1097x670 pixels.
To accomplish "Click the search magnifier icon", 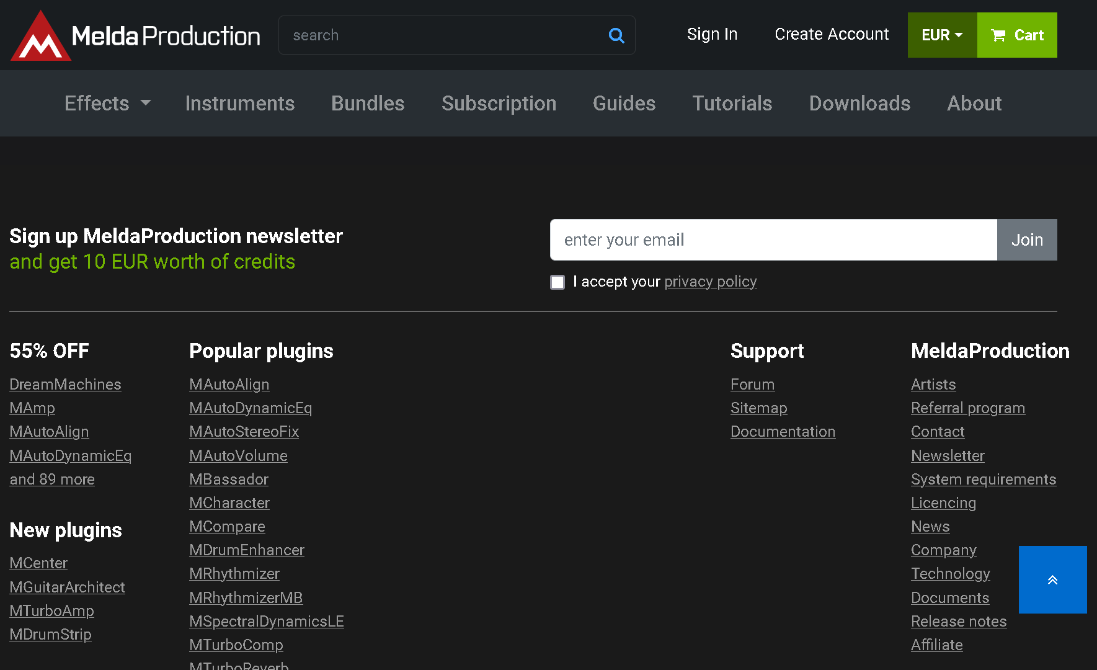I will tap(616, 35).
